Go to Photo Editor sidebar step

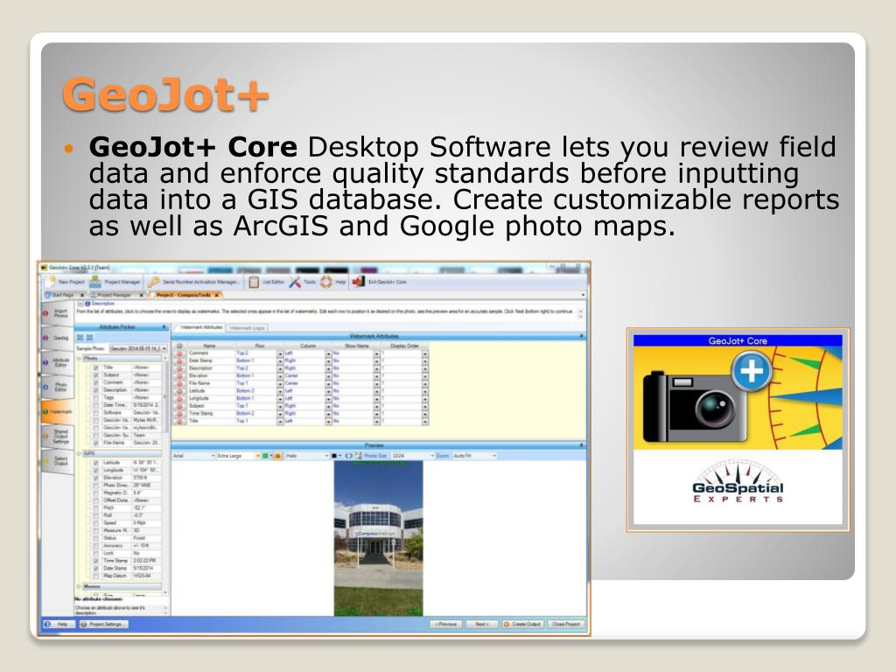point(57,387)
